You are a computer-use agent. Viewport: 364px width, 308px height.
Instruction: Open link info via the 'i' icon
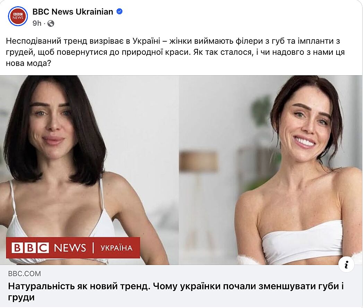(346, 265)
